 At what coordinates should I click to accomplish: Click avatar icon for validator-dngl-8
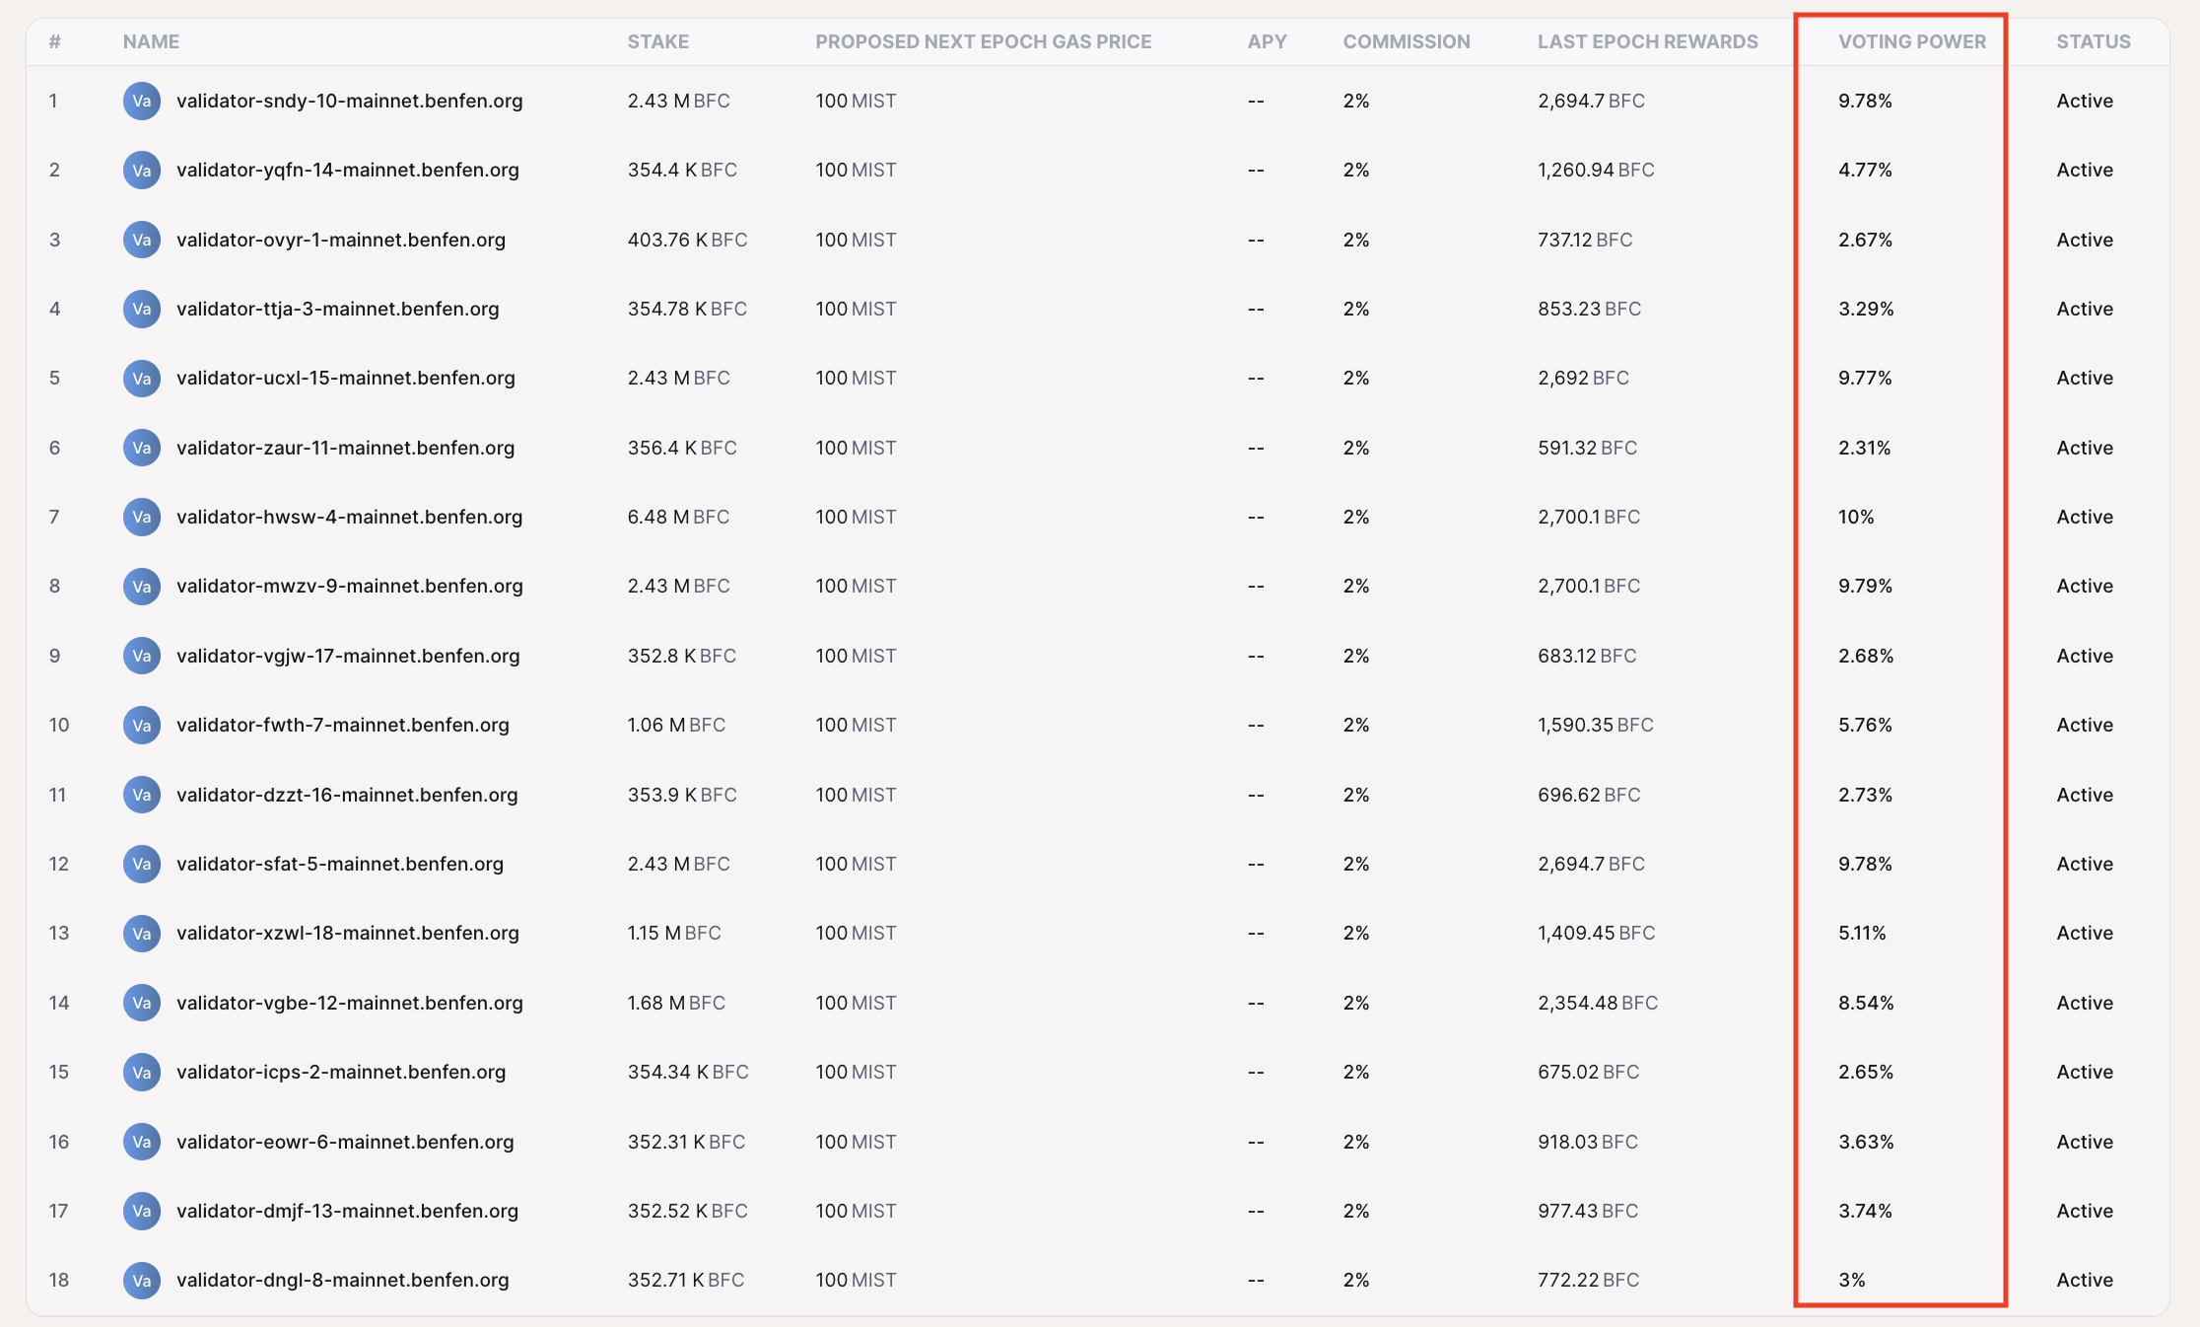tap(142, 1280)
